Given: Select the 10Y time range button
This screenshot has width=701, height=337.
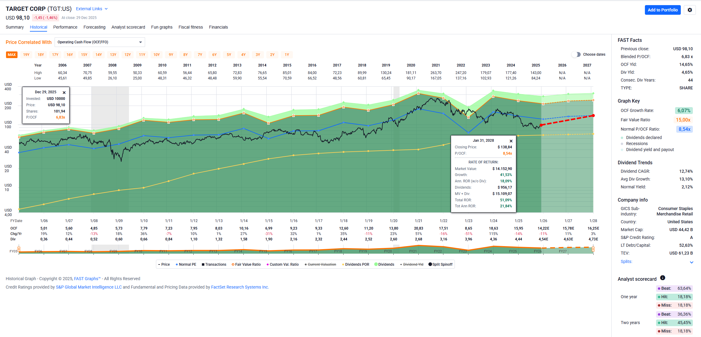Looking at the screenshot, I should [x=157, y=55].
